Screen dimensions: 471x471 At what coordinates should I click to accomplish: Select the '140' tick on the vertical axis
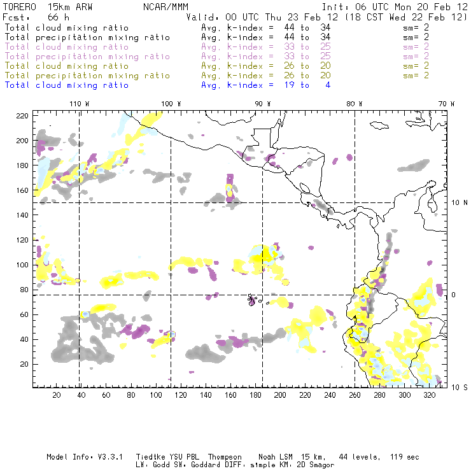click(x=22, y=215)
